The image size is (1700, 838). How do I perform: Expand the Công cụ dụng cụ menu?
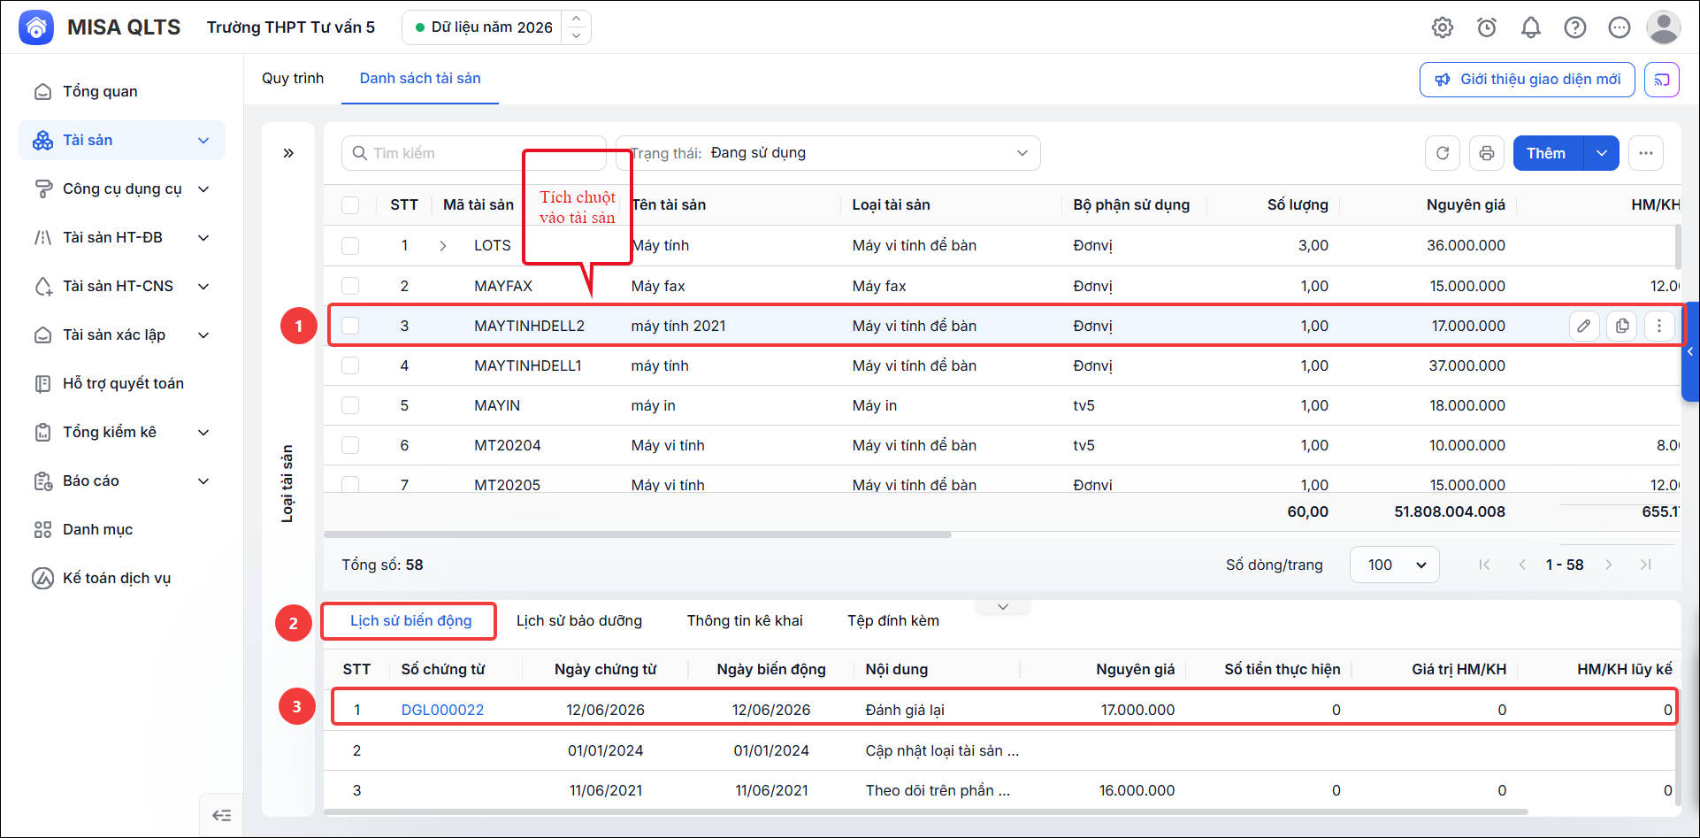click(x=203, y=189)
